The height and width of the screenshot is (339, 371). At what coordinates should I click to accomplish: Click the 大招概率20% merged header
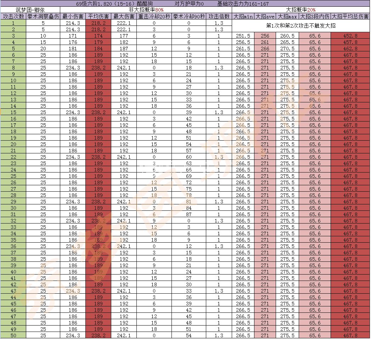300,10
